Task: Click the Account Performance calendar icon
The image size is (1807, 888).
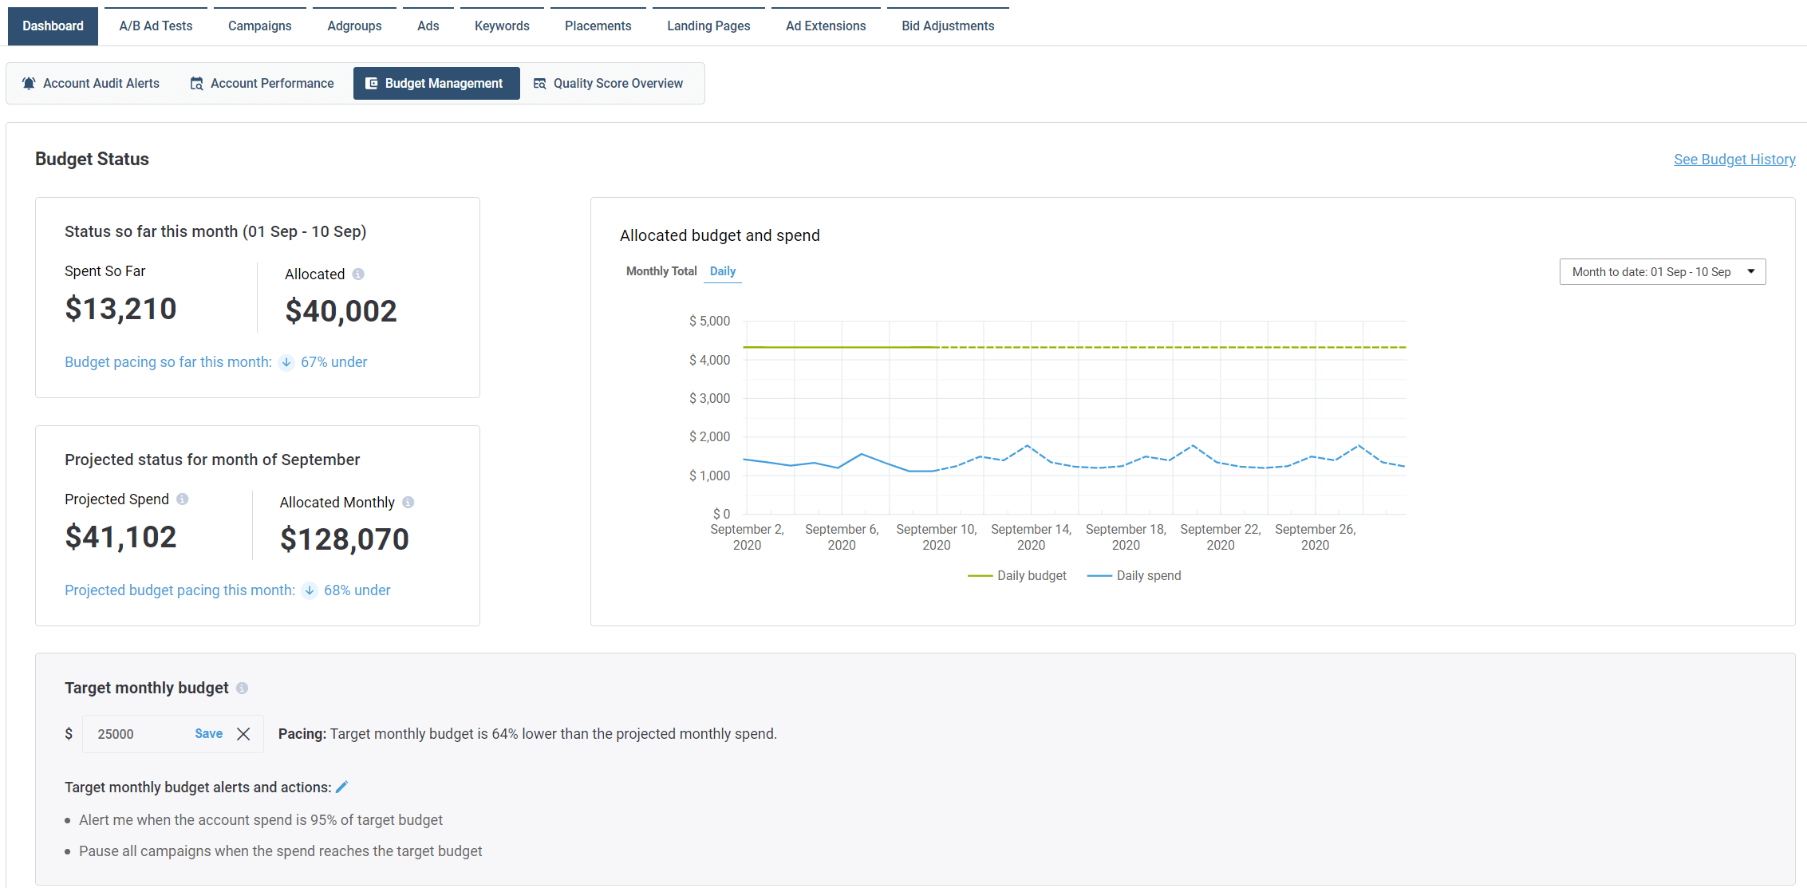Action: pyautogui.click(x=196, y=83)
